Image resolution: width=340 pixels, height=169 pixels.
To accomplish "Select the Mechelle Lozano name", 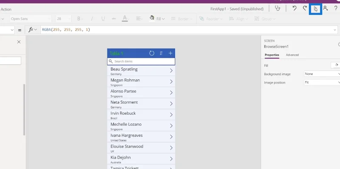I will [126, 124].
